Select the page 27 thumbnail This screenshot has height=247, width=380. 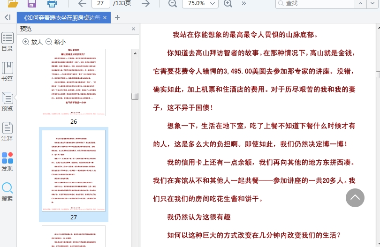pos(74,171)
